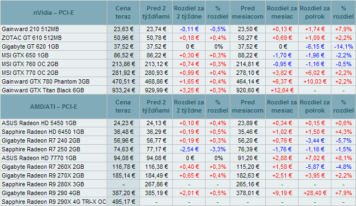This screenshot has width=356, height=206.
Task: Click Sapphire Radeon R9 290X 4G TRI-X OC
Action: [x=54, y=202]
